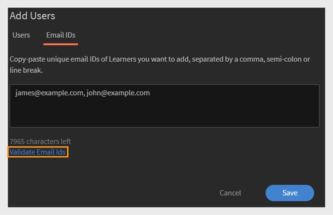This screenshot has height=215, width=333.
Task: Click the copy-paste instructions text
Action: (160, 64)
